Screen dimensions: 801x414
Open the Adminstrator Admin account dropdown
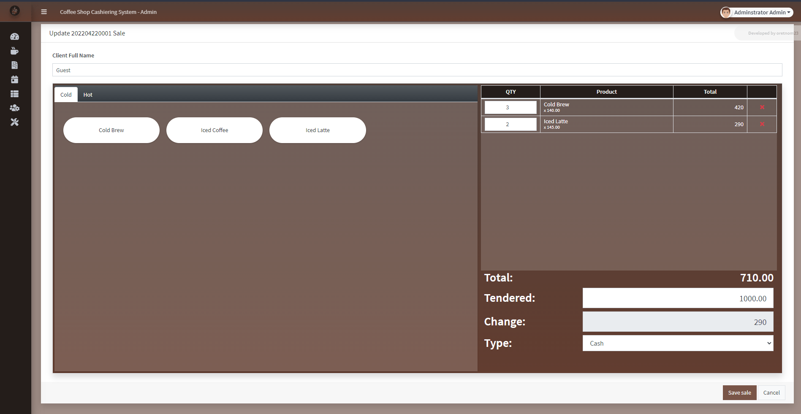[x=756, y=12]
